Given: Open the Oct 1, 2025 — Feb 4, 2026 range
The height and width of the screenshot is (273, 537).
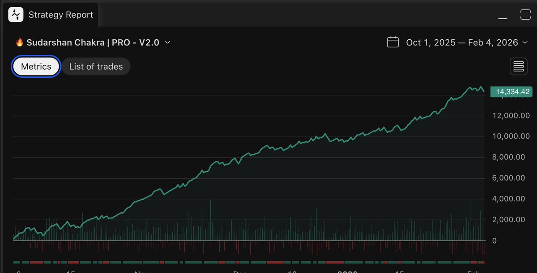Looking at the screenshot, I should click(457, 42).
